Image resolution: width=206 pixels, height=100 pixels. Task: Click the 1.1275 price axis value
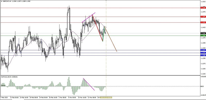click(x=203, y=64)
